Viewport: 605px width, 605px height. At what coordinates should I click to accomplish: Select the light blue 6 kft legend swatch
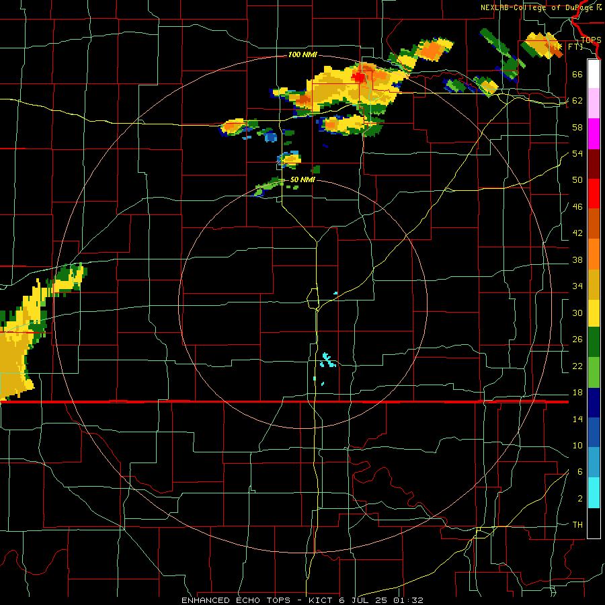(x=594, y=462)
